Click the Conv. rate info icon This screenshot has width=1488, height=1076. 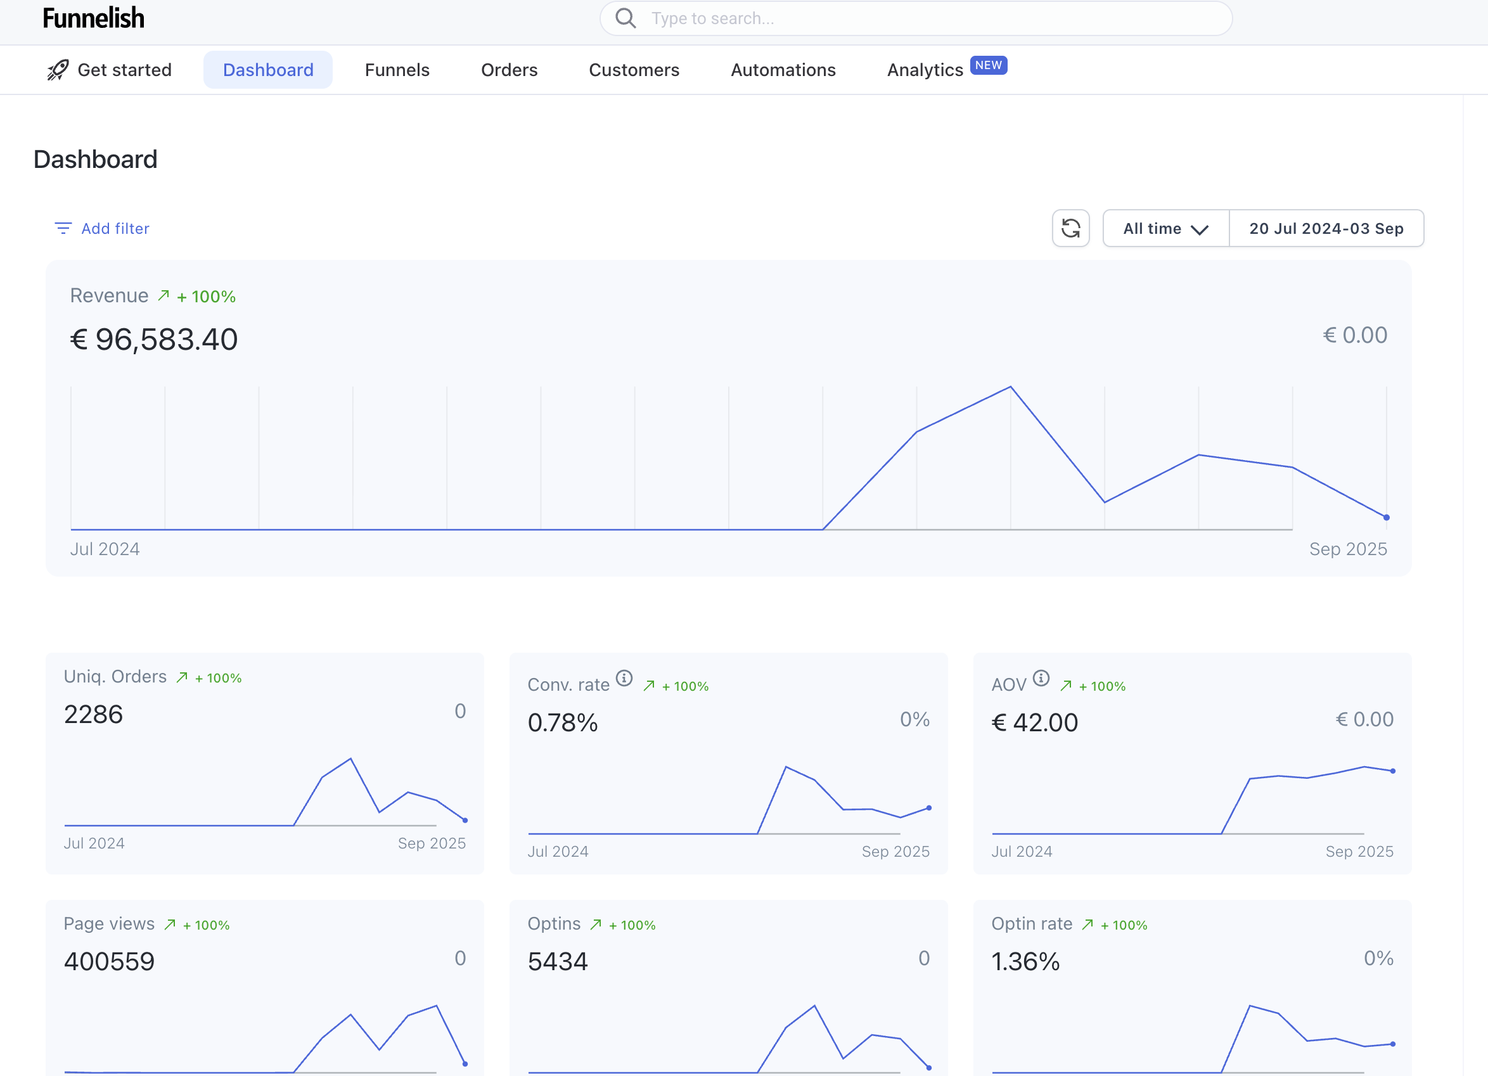[624, 678]
